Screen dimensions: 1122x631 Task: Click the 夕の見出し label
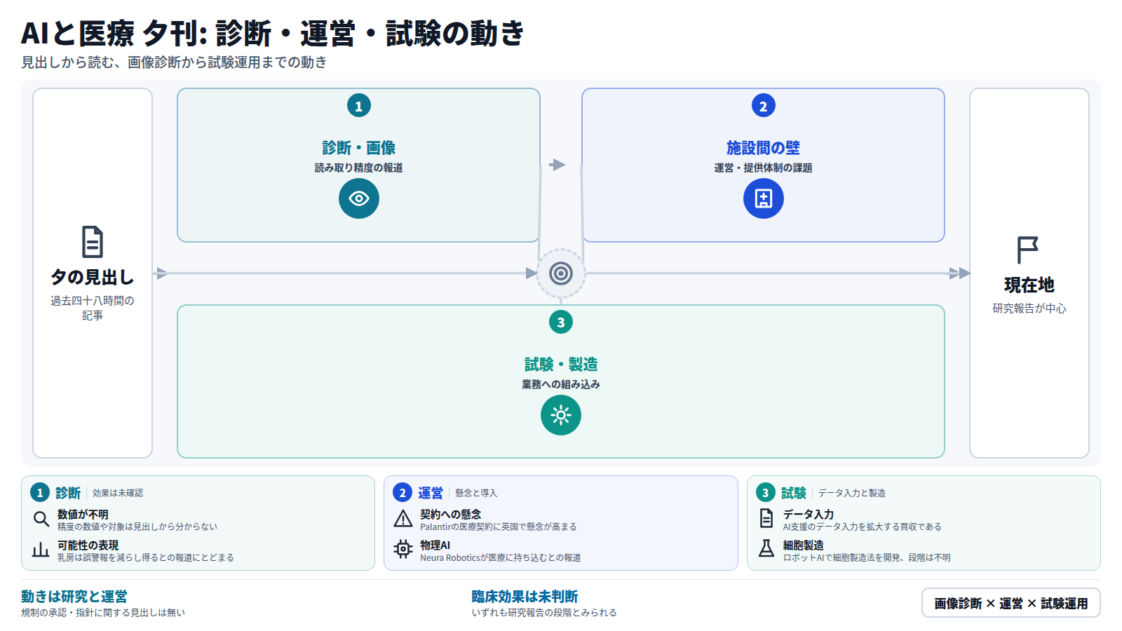[93, 278]
